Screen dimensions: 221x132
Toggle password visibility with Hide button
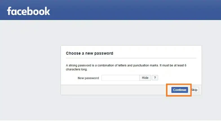coord(145,78)
